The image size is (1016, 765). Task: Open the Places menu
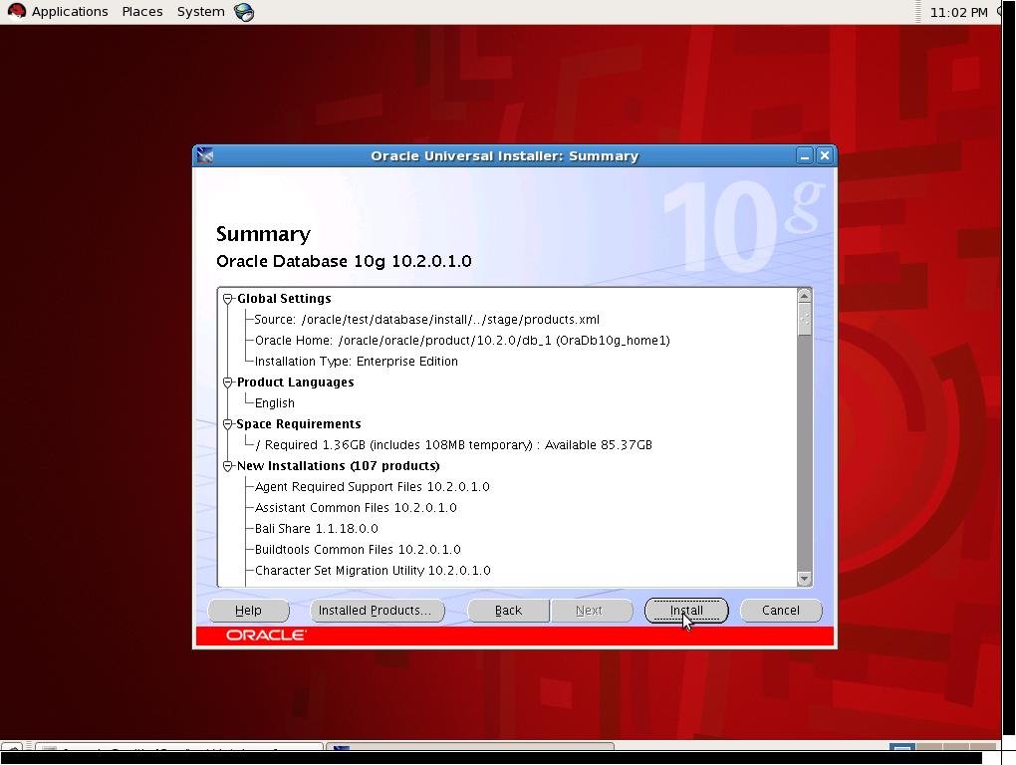click(x=141, y=12)
